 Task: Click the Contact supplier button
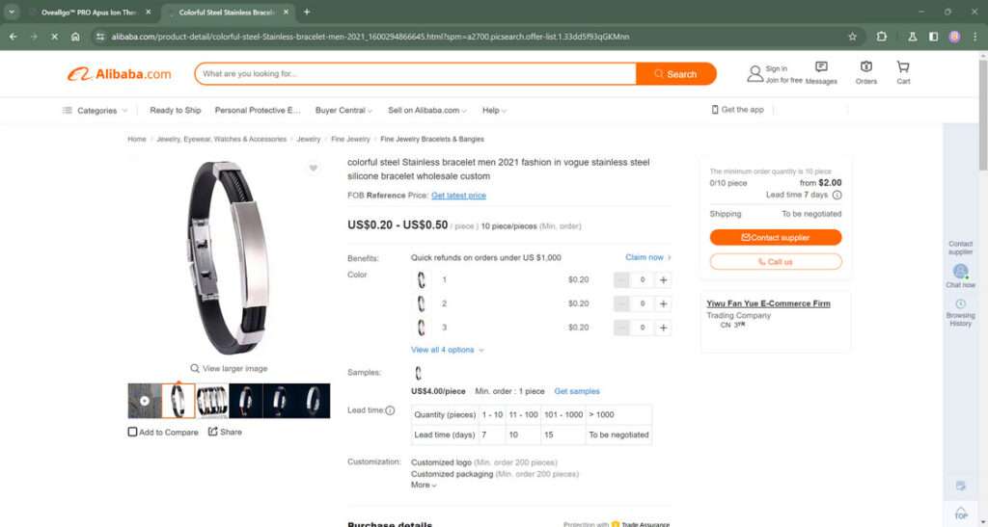776,237
